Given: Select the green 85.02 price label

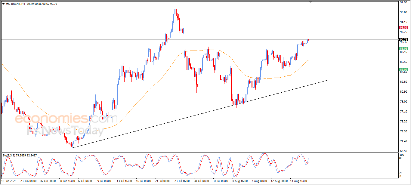Looking at the screenshot, I should click(403, 69).
